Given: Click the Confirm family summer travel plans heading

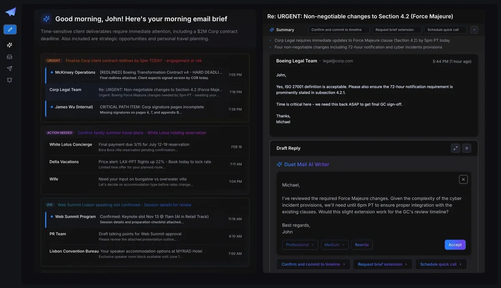Looking at the screenshot, I should click(x=142, y=133).
